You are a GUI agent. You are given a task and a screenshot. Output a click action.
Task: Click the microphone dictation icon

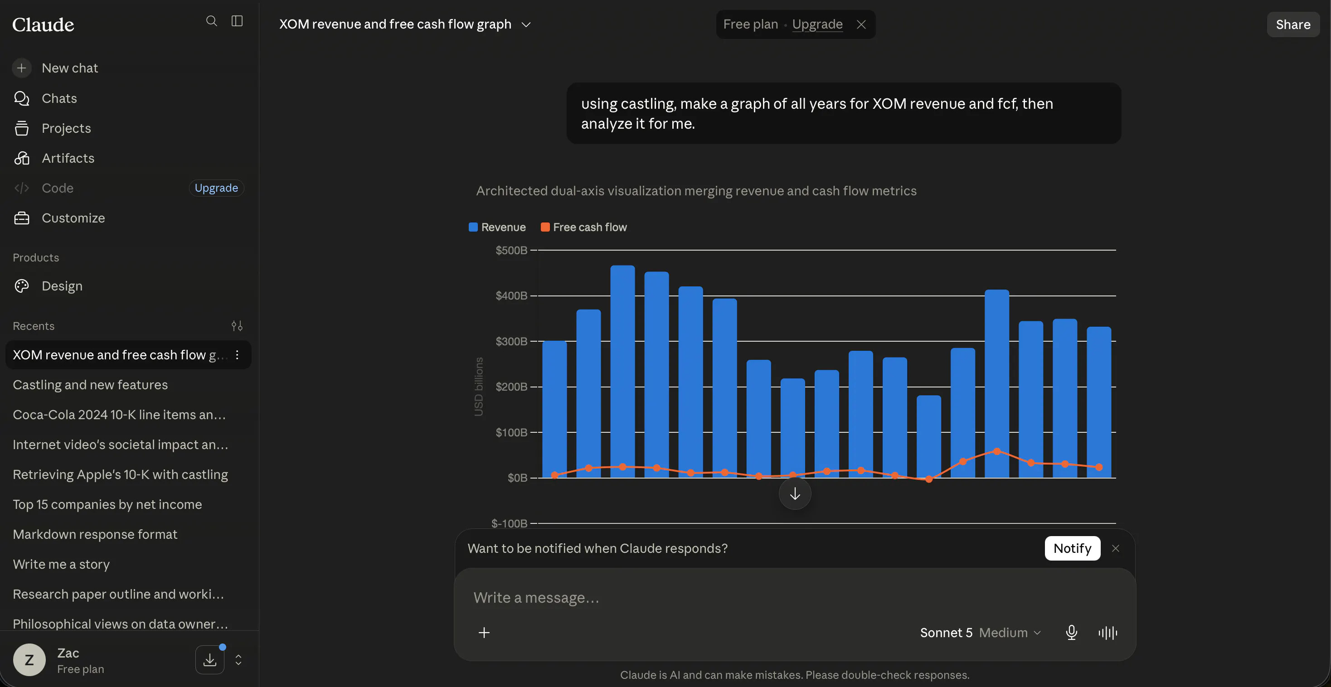tap(1072, 633)
